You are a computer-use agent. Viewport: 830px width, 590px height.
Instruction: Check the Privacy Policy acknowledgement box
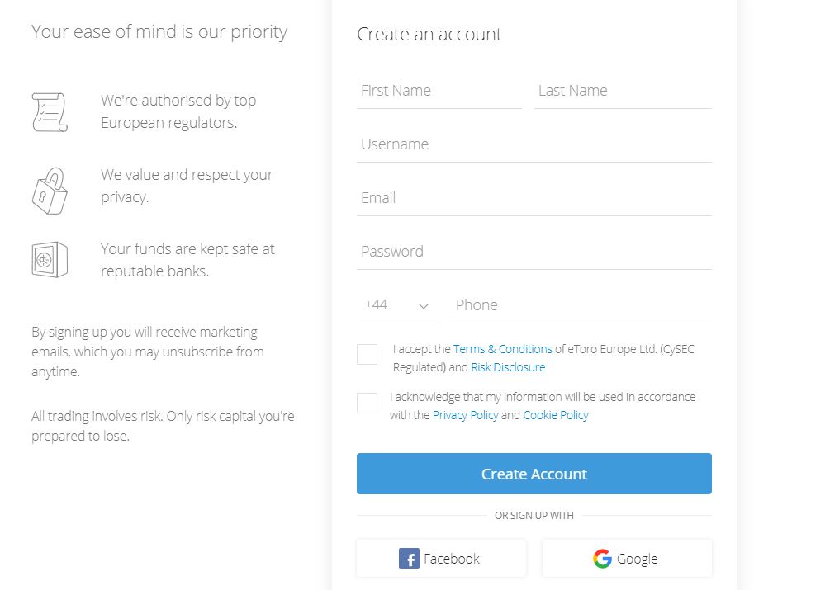click(368, 404)
